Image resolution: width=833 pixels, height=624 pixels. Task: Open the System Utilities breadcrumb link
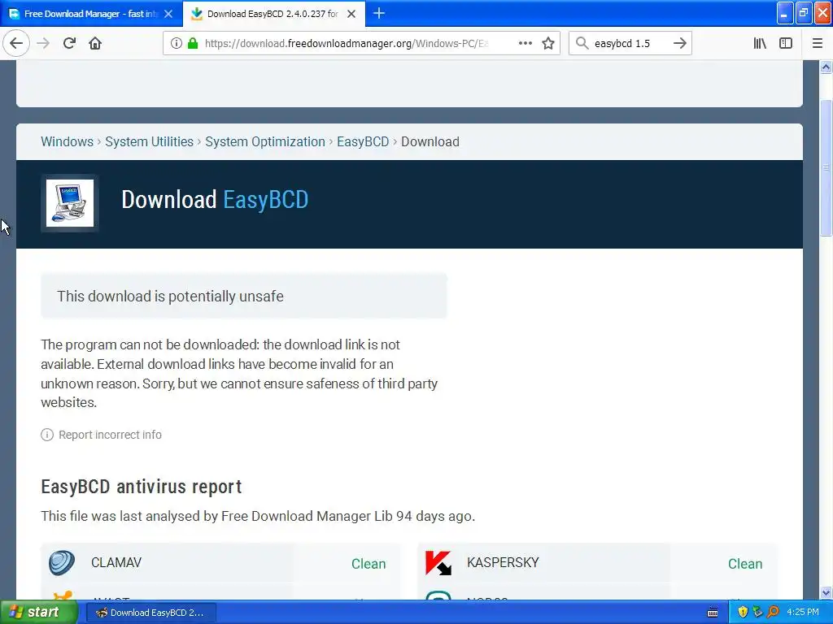[150, 141]
